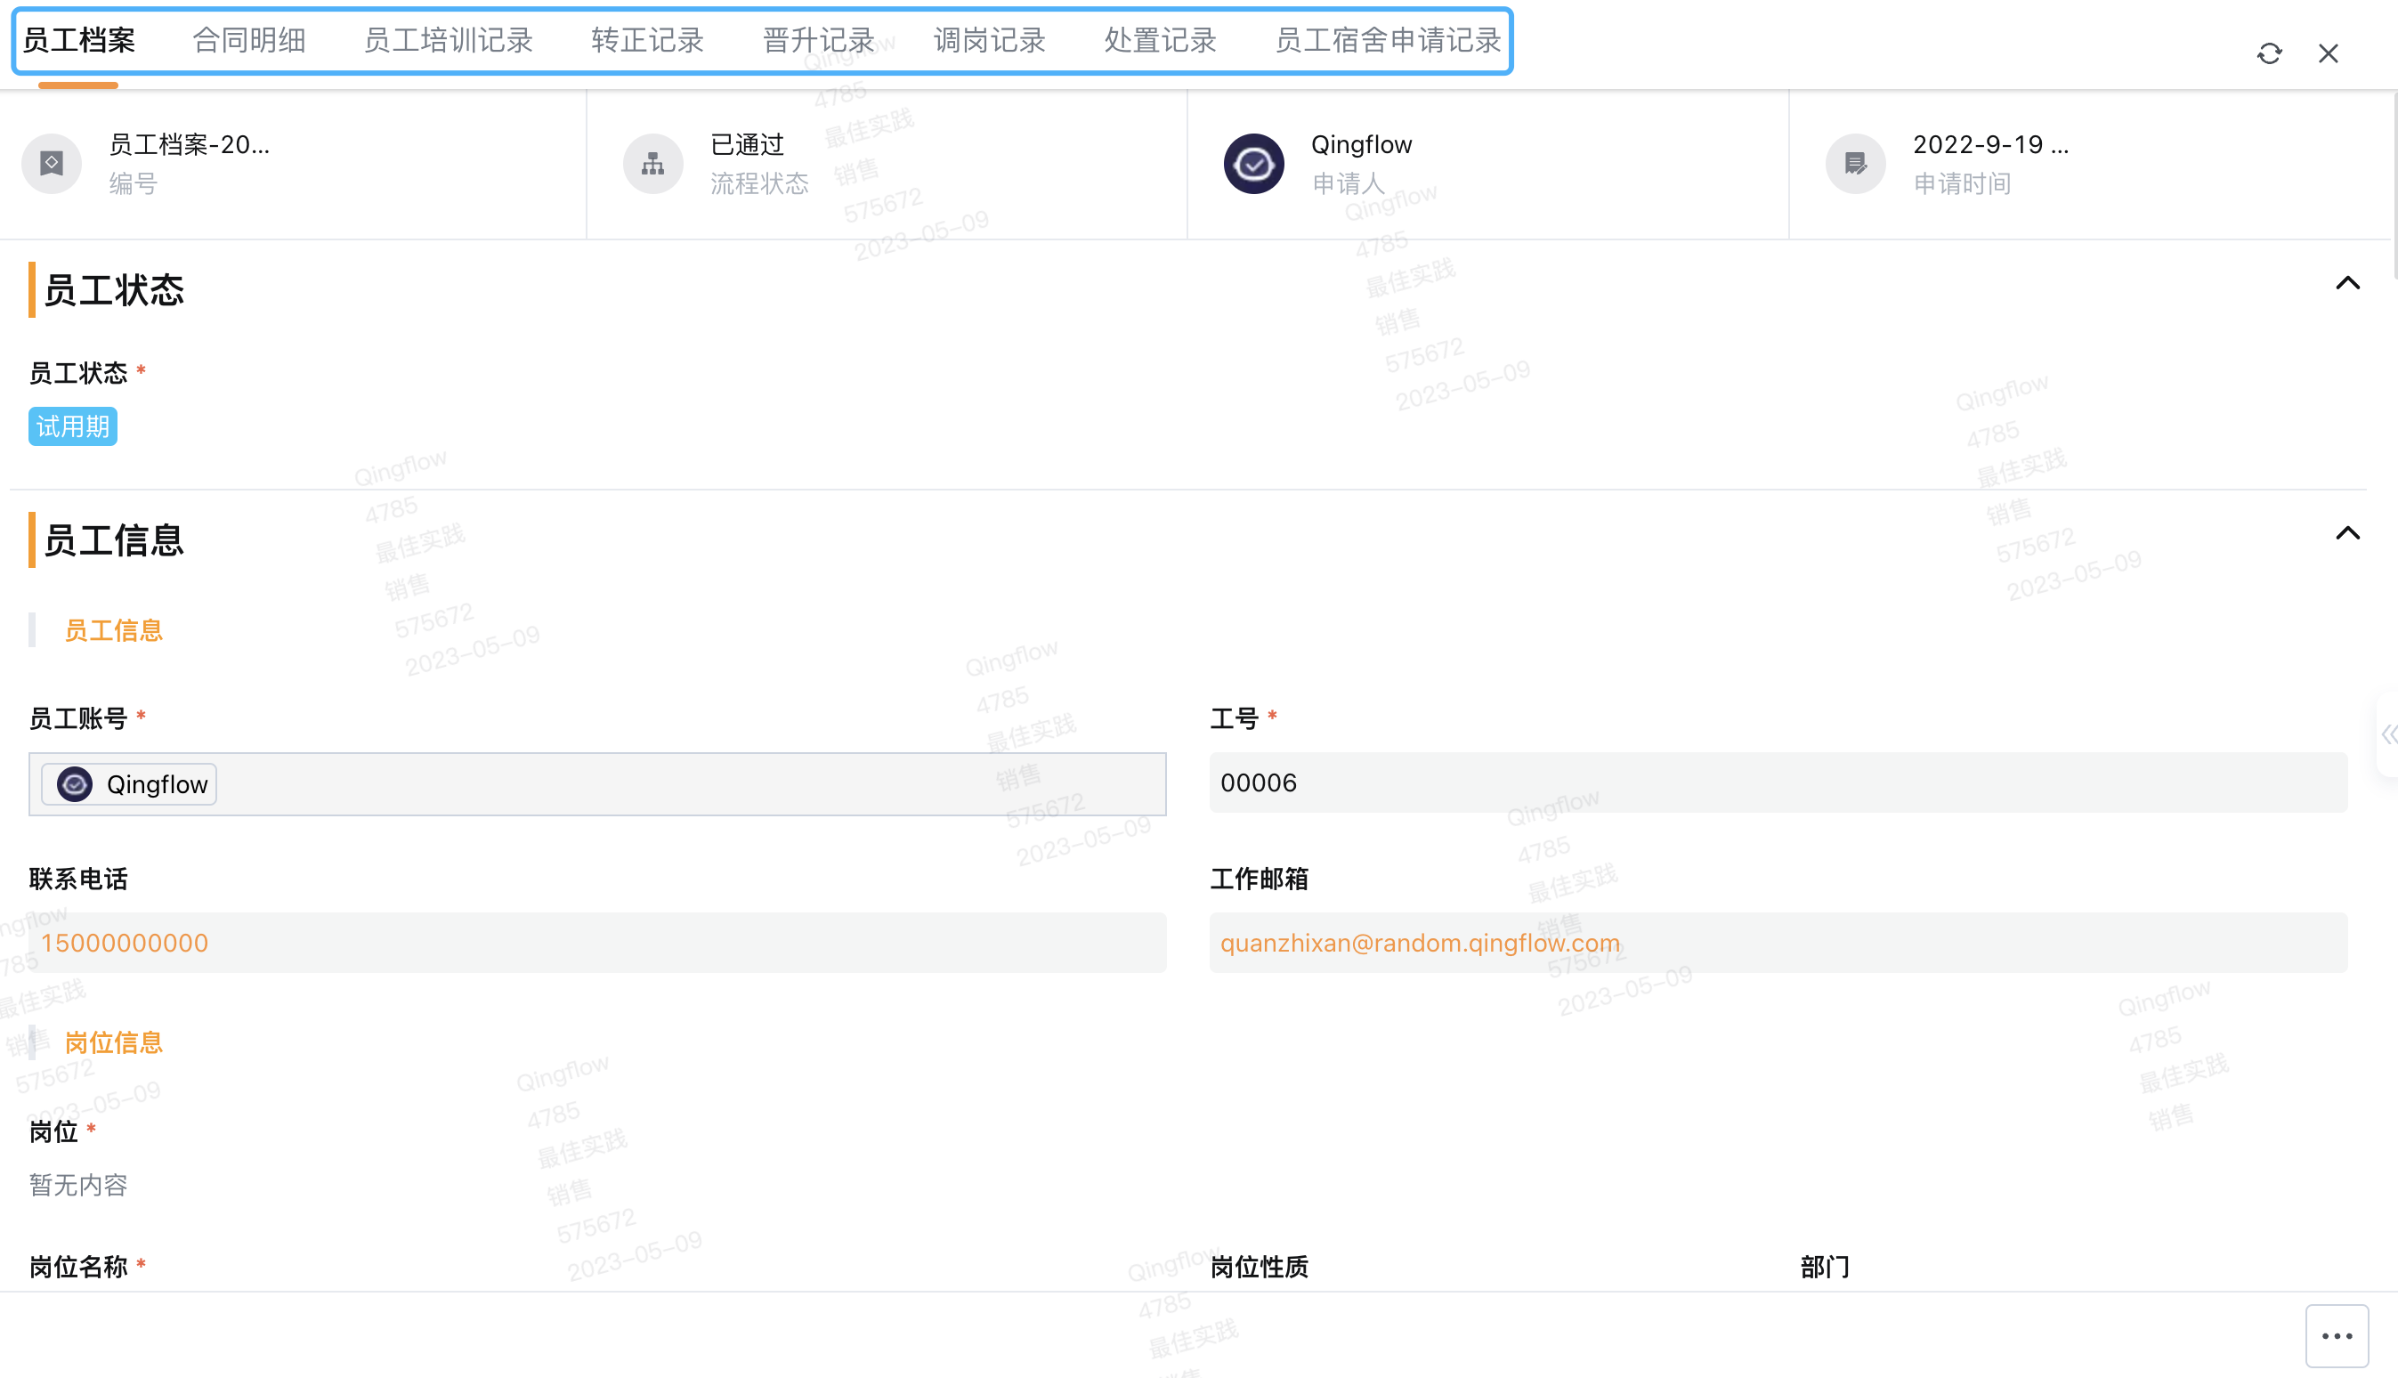Image resolution: width=2398 pixels, height=1378 pixels.
Task: Open the 处置记录 tab
Action: coord(1160,41)
